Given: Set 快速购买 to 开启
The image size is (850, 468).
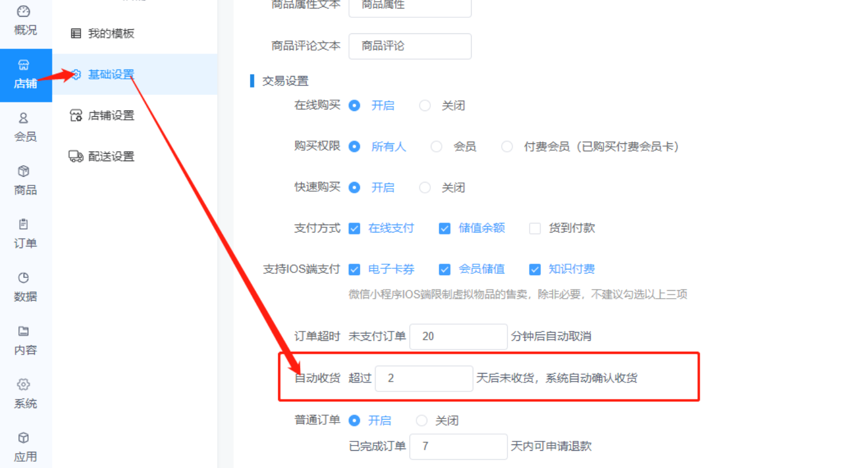Looking at the screenshot, I should [x=355, y=188].
